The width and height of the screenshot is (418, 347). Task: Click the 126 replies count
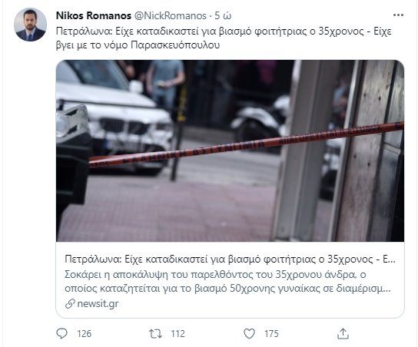85,334
